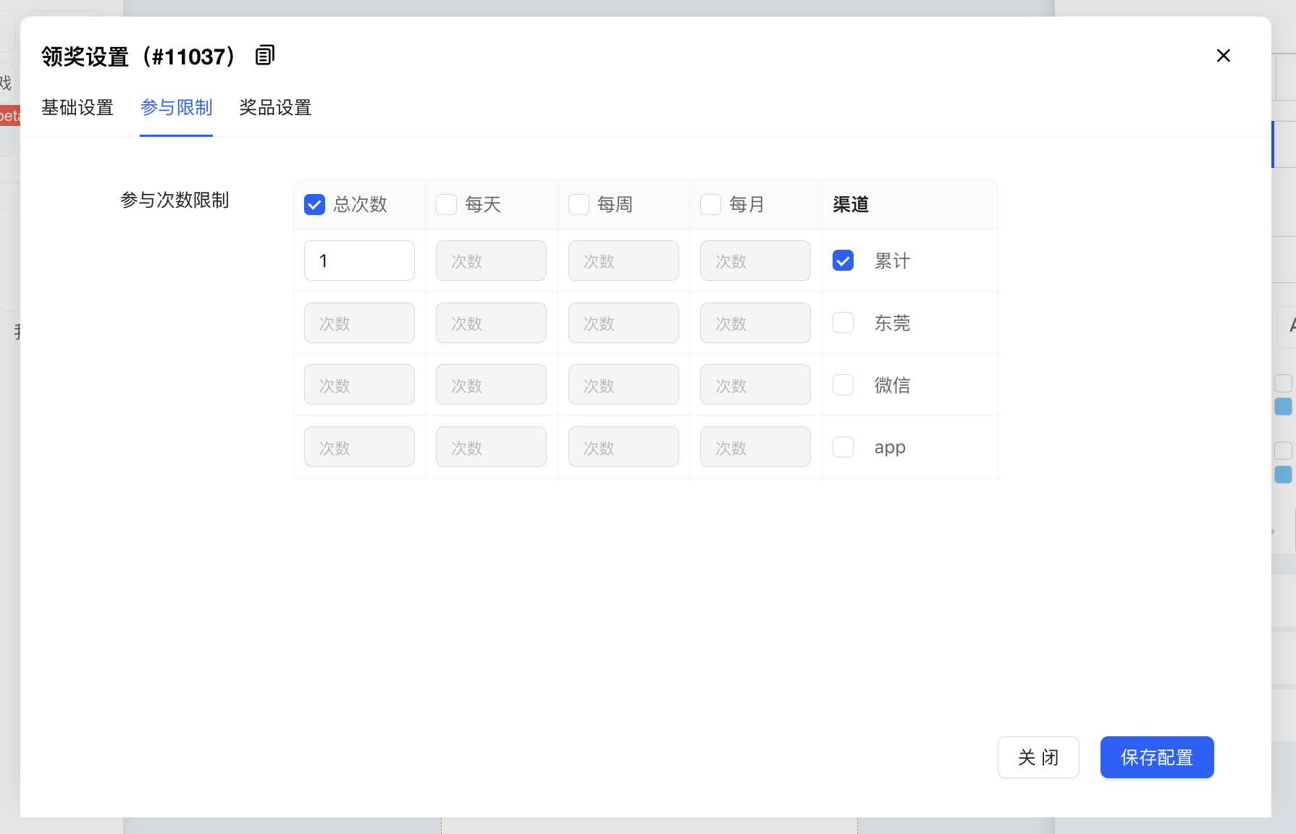The width and height of the screenshot is (1296, 834).
Task: Uncheck the 累计 channel checkbox
Action: tap(843, 261)
